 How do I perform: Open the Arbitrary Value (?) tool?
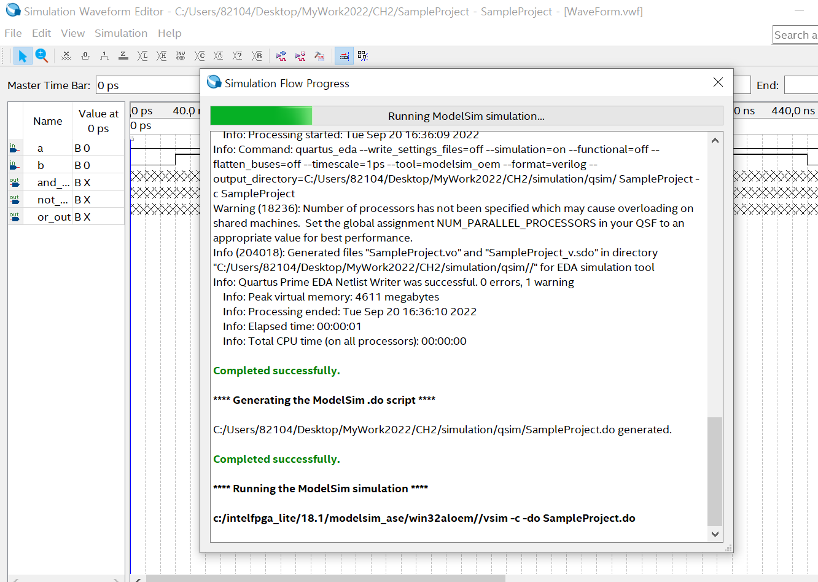(x=238, y=56)
